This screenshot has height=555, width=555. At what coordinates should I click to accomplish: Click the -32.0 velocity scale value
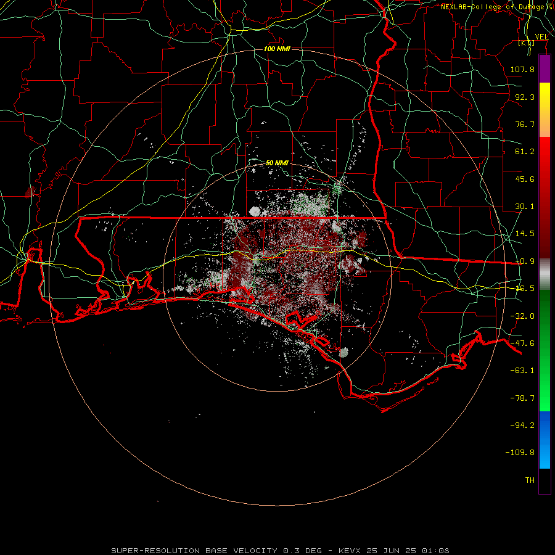click(x=522, y=316)
